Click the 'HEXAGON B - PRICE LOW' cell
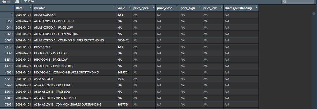 [74, 60]
